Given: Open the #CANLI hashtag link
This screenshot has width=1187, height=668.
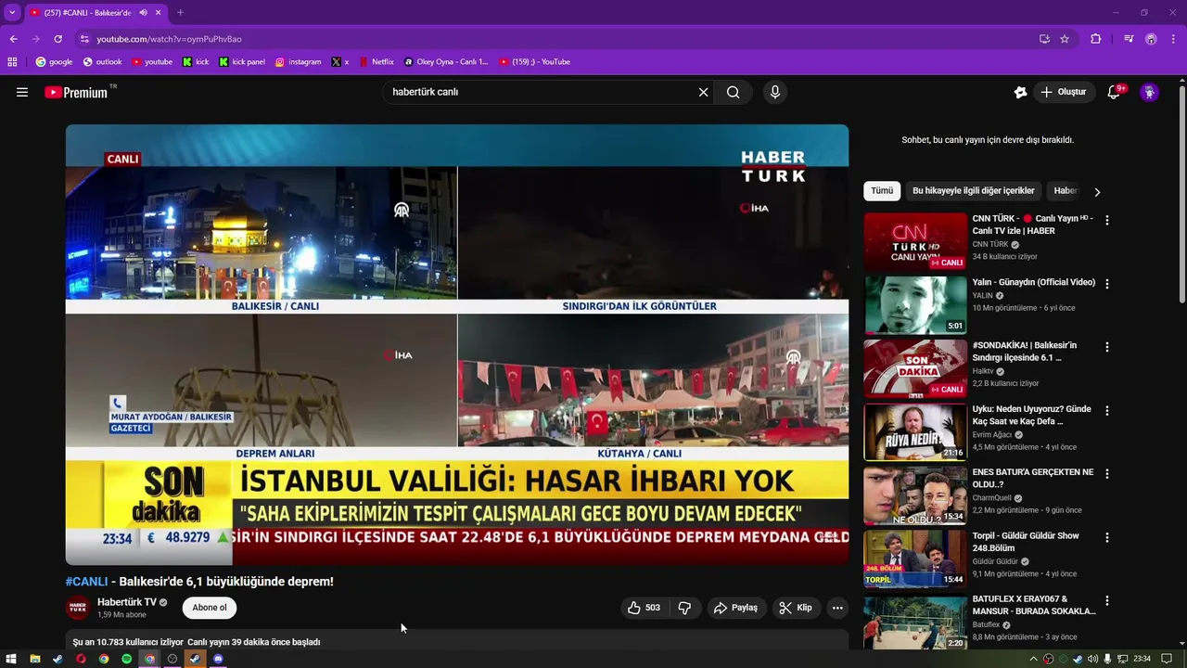Looking at the screenshot, I should [86, 582].
